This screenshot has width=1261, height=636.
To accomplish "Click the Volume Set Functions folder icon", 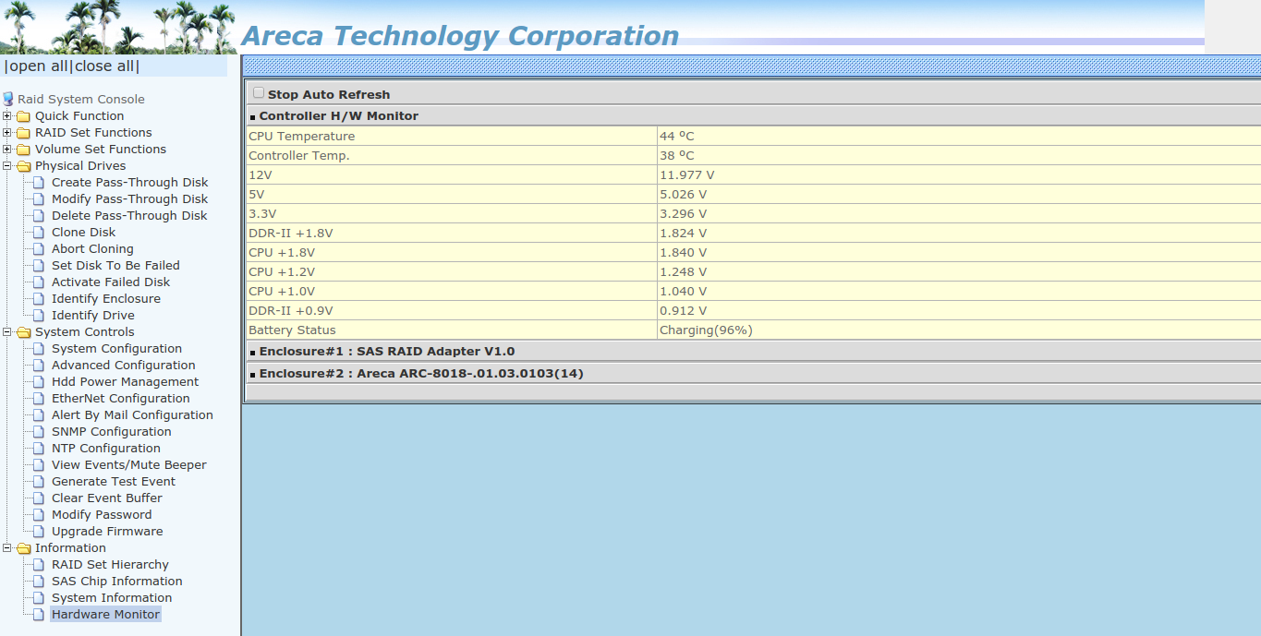I will pyautogui.click(x=23, y=150).
